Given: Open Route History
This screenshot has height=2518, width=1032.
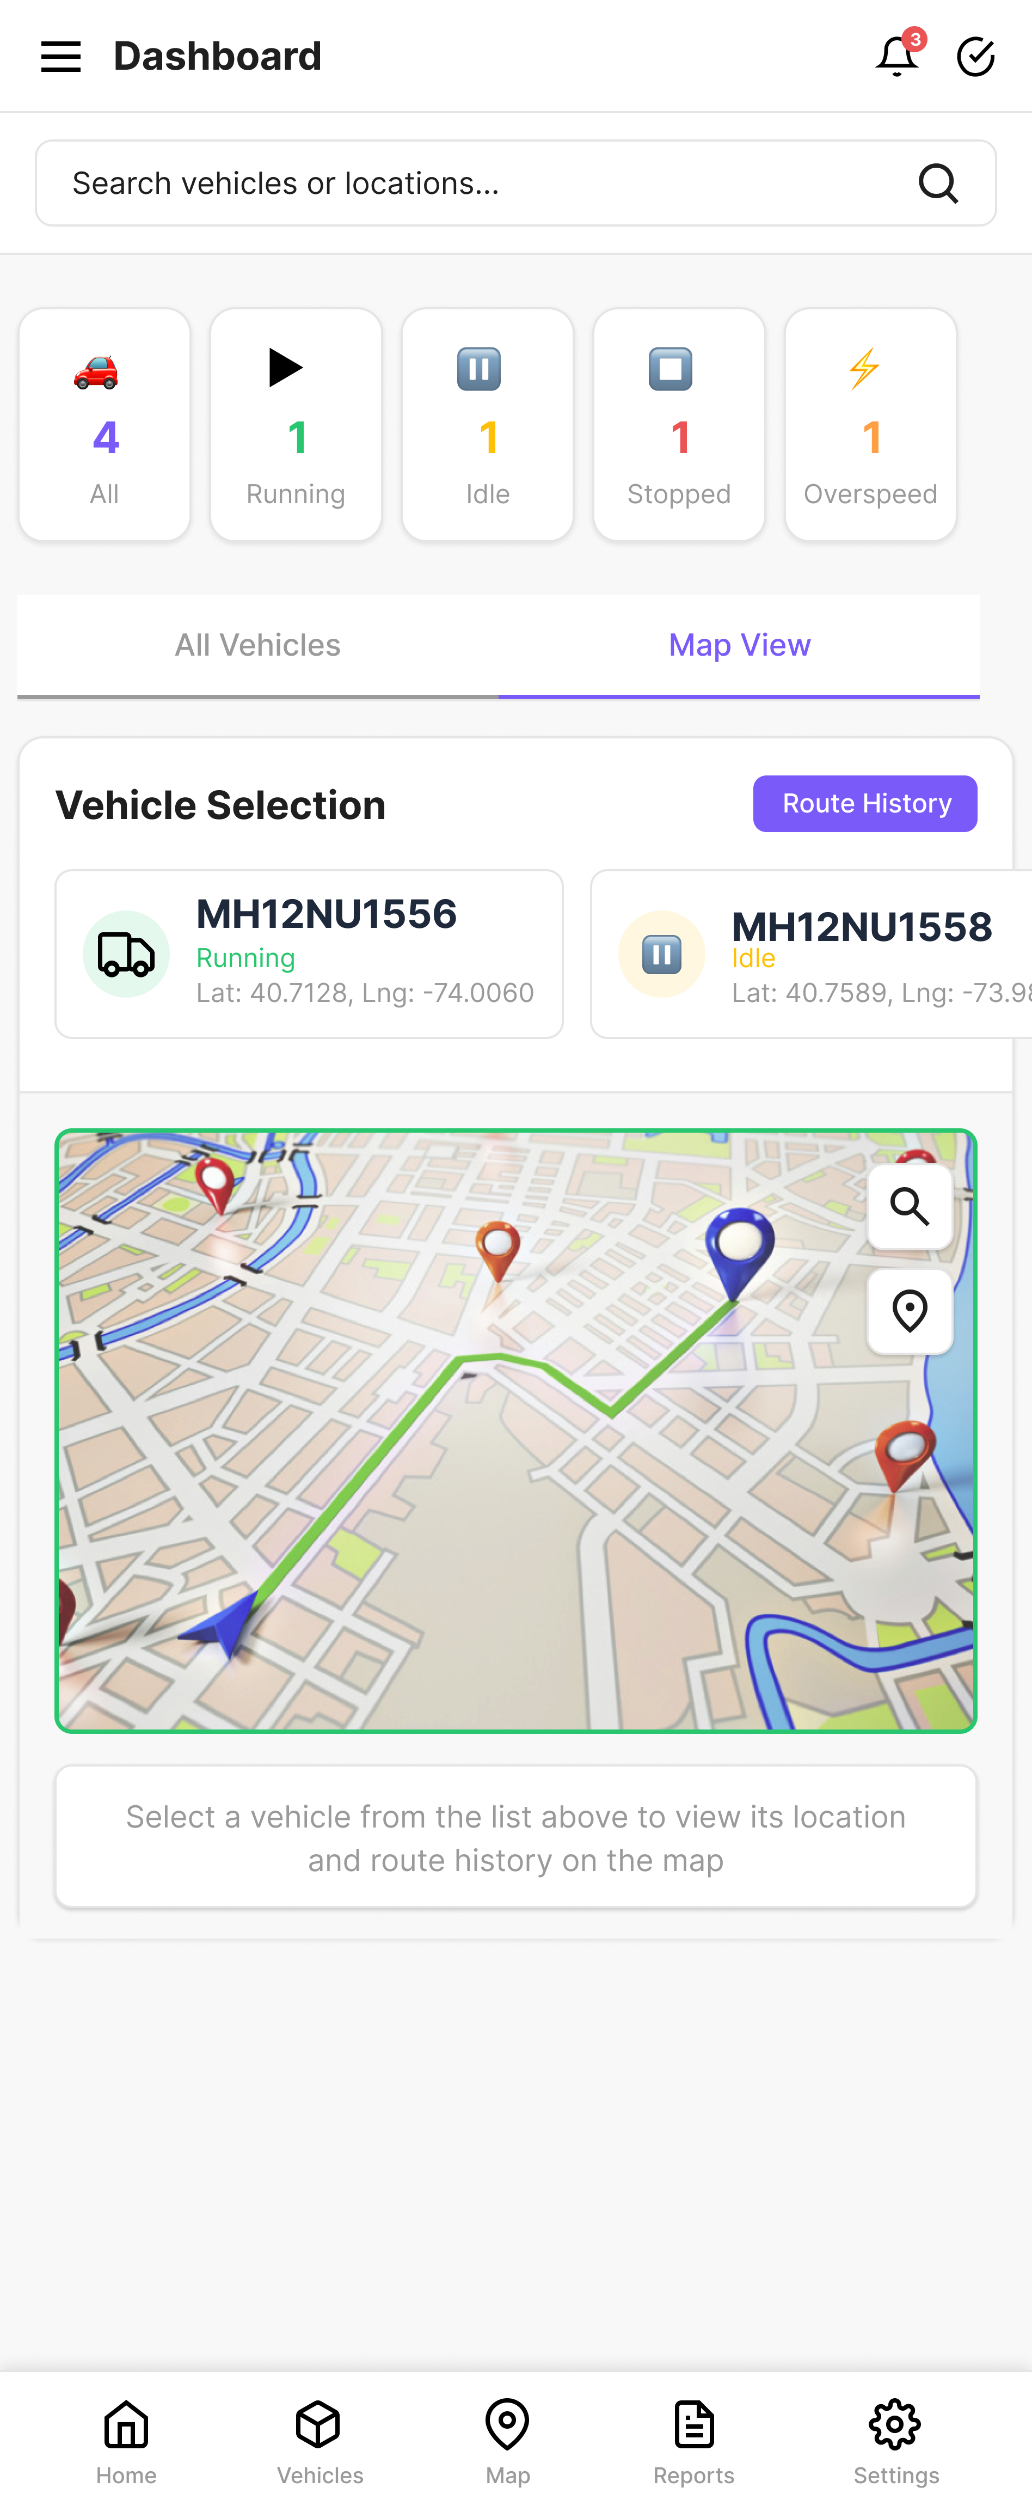Looking at the screenshot, I should (x=864, y=803).
